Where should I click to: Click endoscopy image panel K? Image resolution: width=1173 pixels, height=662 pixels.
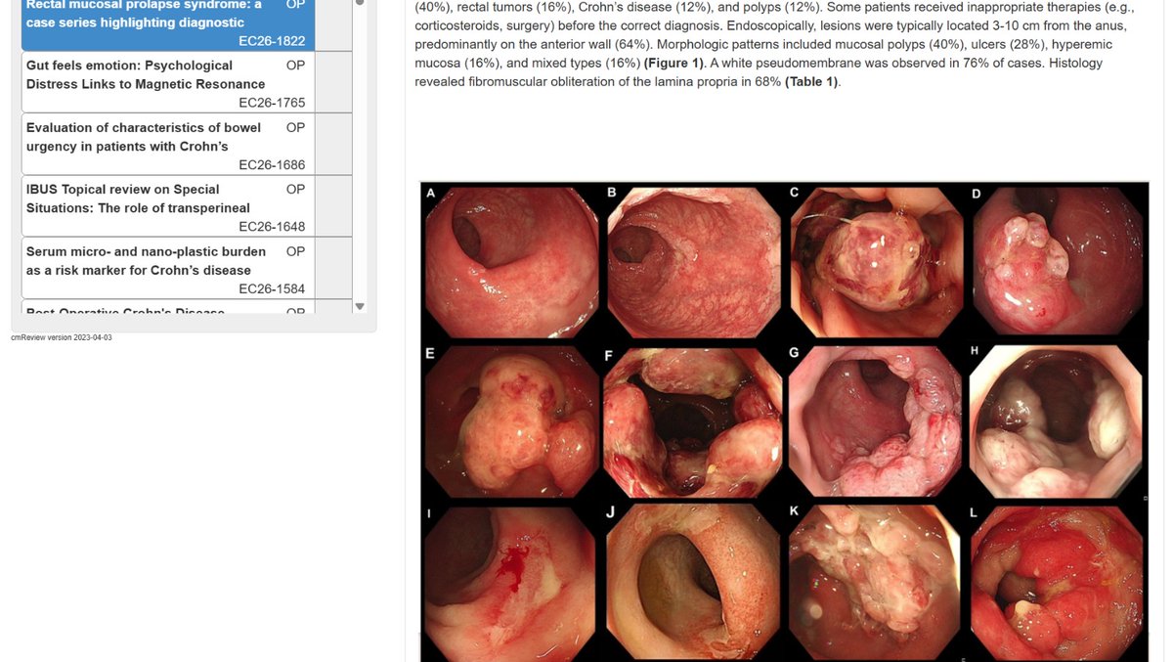[x=876, y=582]
